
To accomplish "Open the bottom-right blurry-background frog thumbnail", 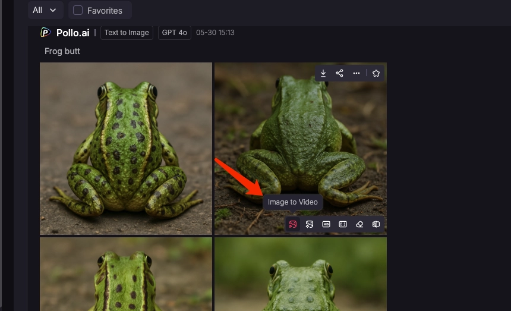I will point(301,274).
